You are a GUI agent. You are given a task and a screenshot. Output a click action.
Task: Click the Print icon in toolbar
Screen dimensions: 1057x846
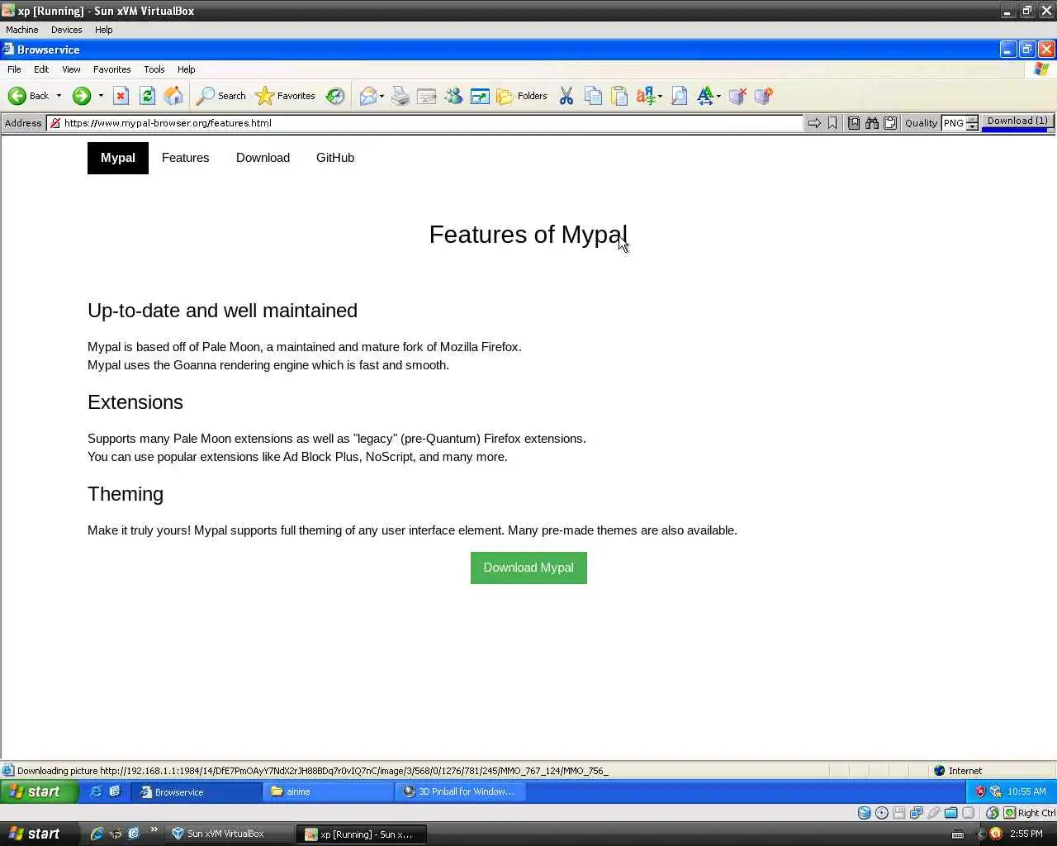pos(401,96)
